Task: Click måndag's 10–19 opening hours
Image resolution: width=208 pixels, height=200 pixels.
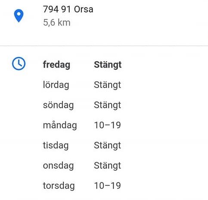Action: 107,125
